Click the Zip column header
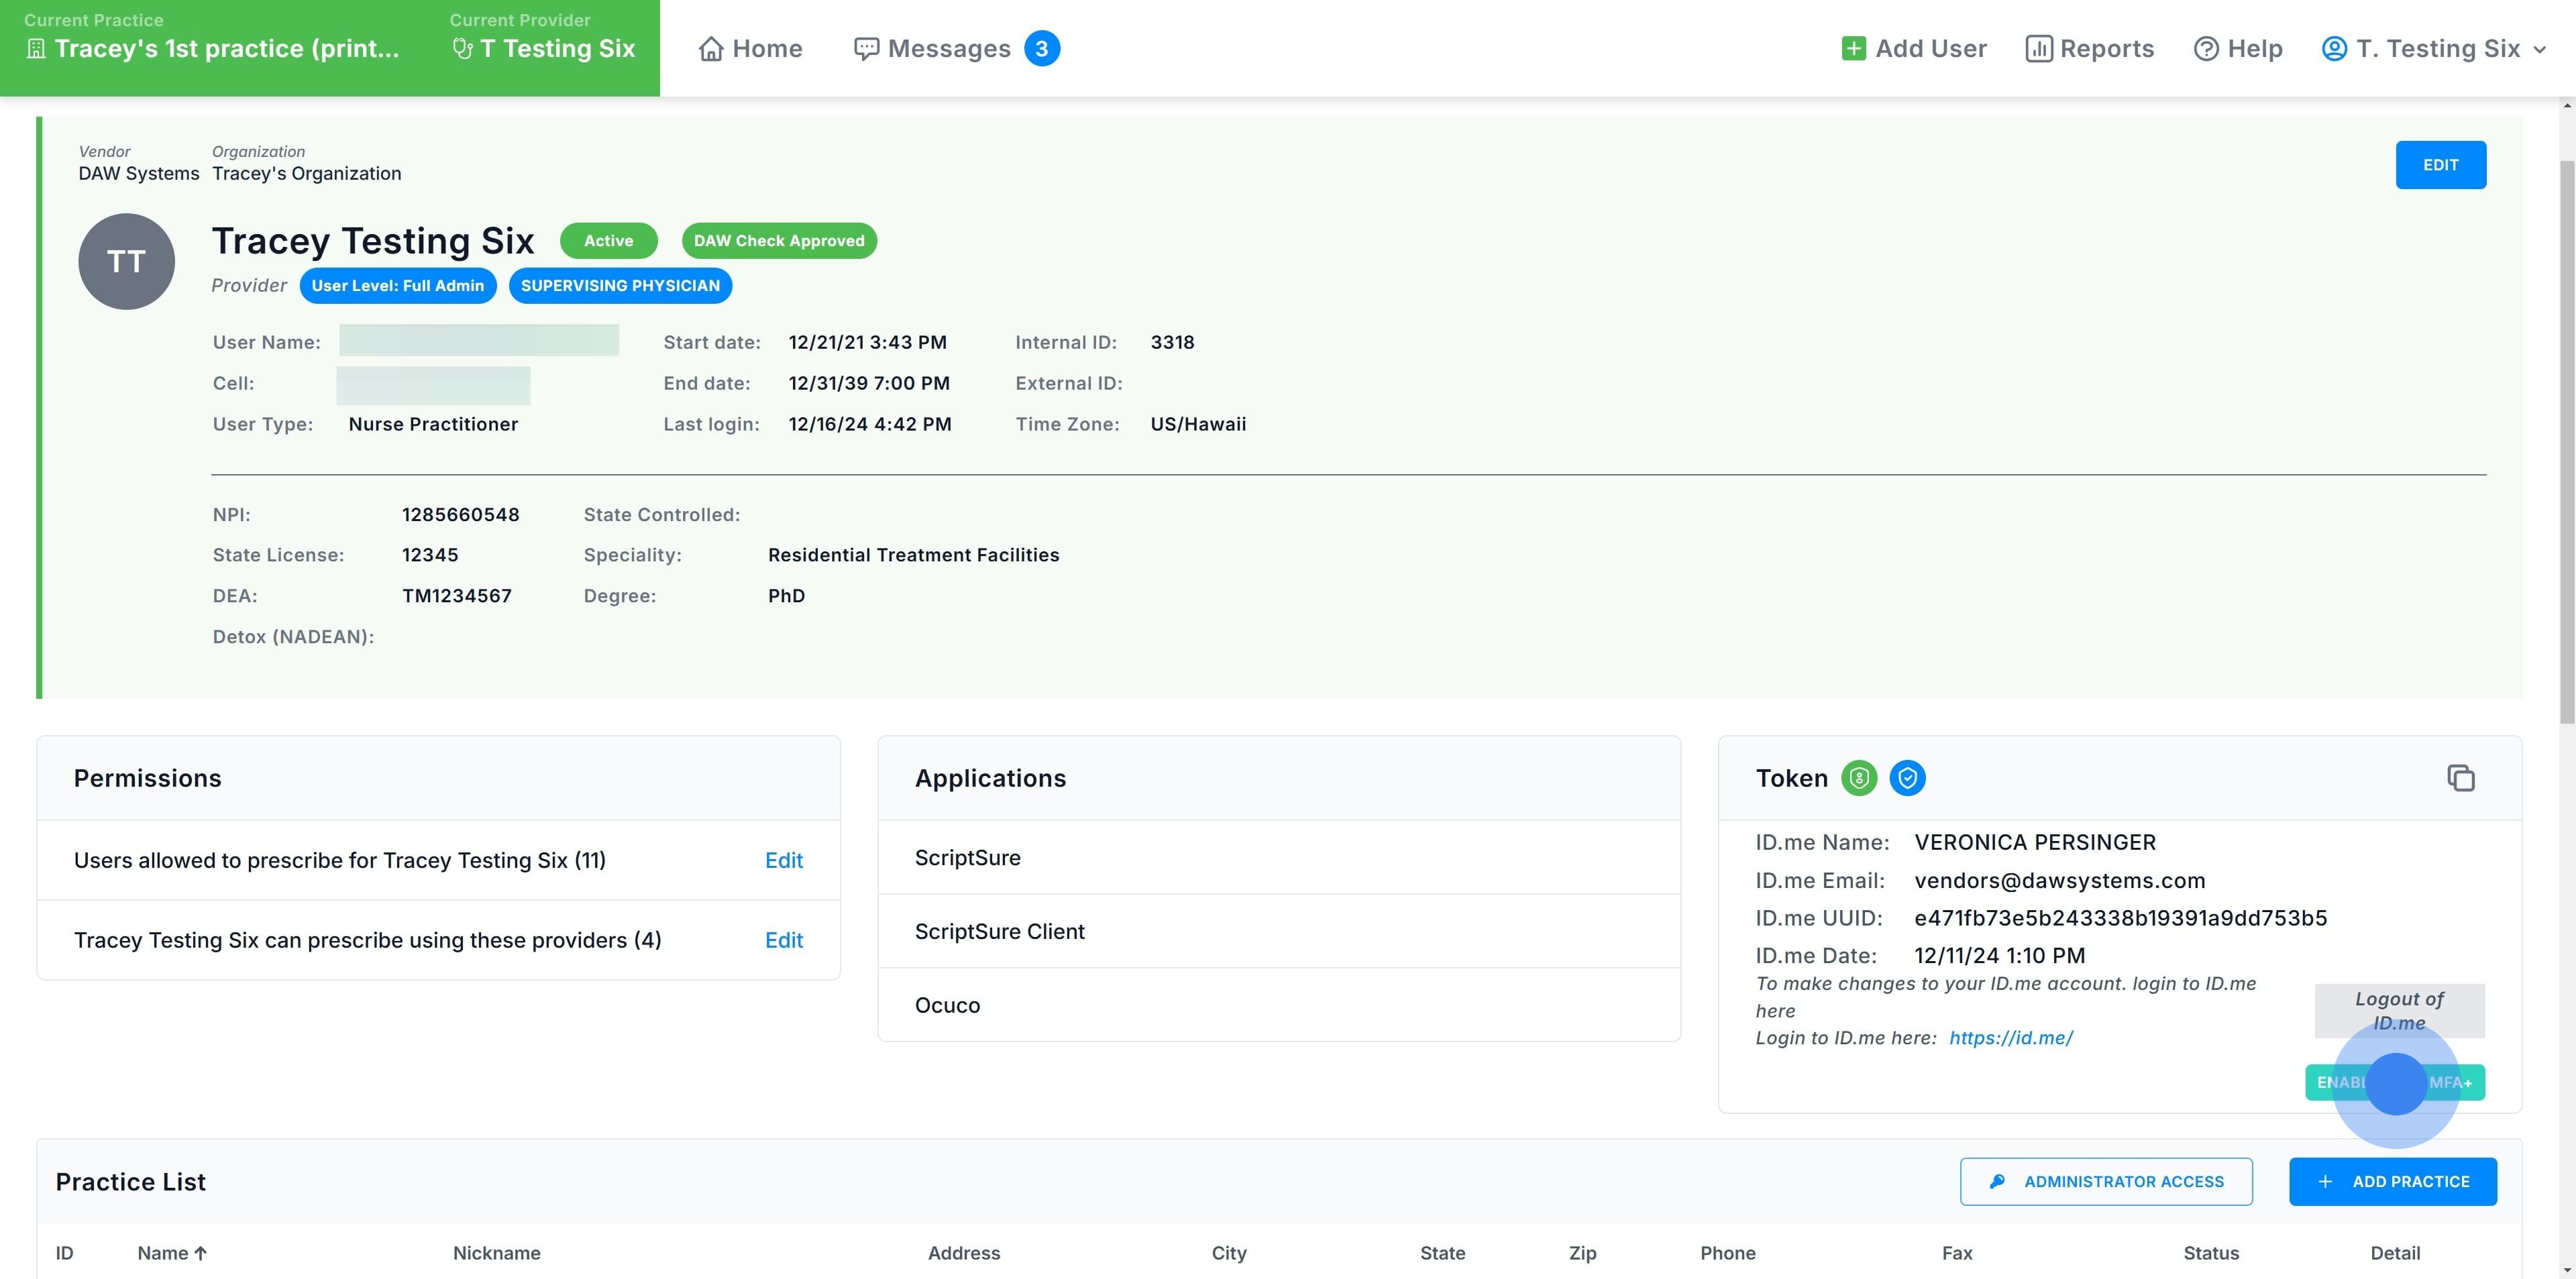 point(1582,1253)
